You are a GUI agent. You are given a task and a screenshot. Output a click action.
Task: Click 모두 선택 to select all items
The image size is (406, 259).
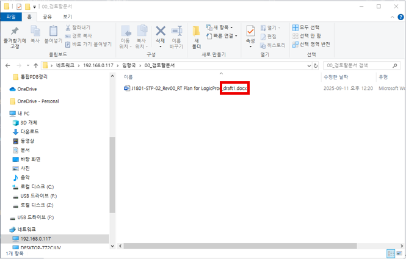coord(306,27)
